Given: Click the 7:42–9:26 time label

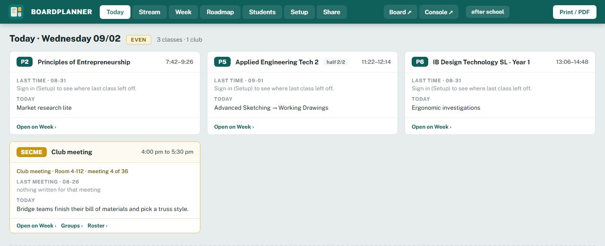Looking at the screenshot, I should tap(179, 62).
